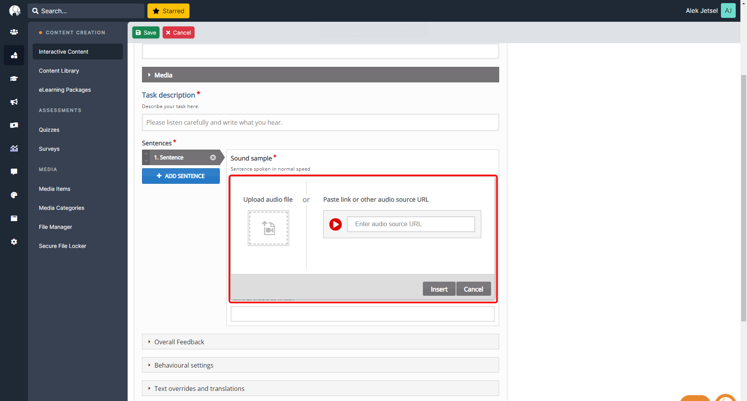This screenshot has height=401, width=747.
Task: Open the chart reports icon
Action: 14,148
